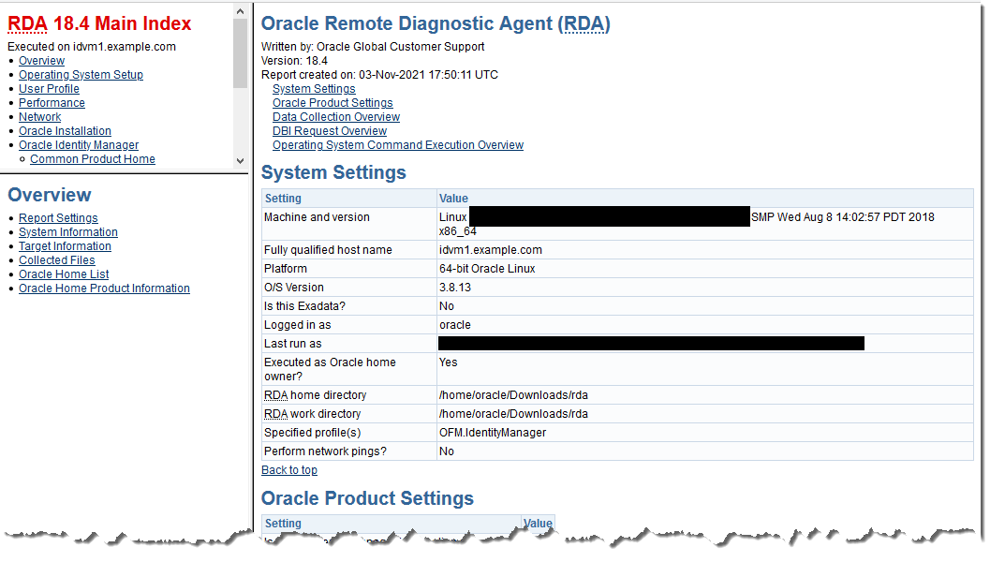Click the RDA work directory path value
990x562 pixels.
[513, 414]
